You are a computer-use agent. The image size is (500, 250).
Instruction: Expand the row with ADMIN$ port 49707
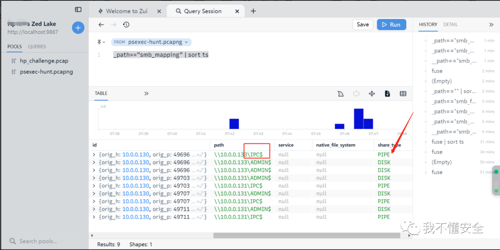click(94, 193)
